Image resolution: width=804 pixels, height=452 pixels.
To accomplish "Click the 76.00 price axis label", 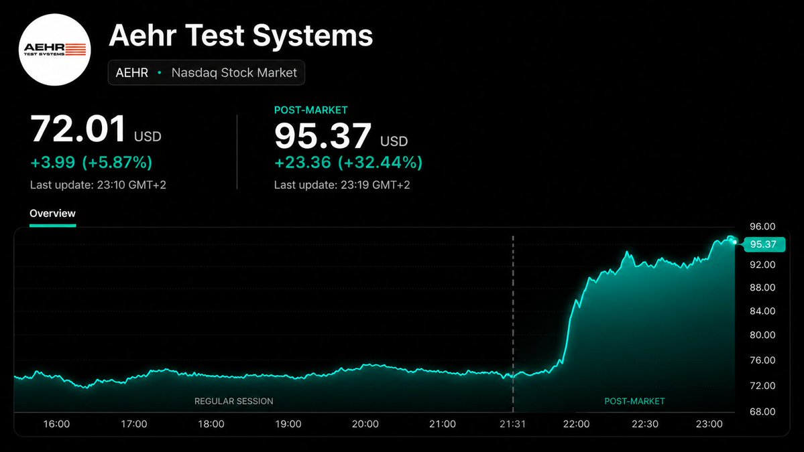I will coord(762,360).
